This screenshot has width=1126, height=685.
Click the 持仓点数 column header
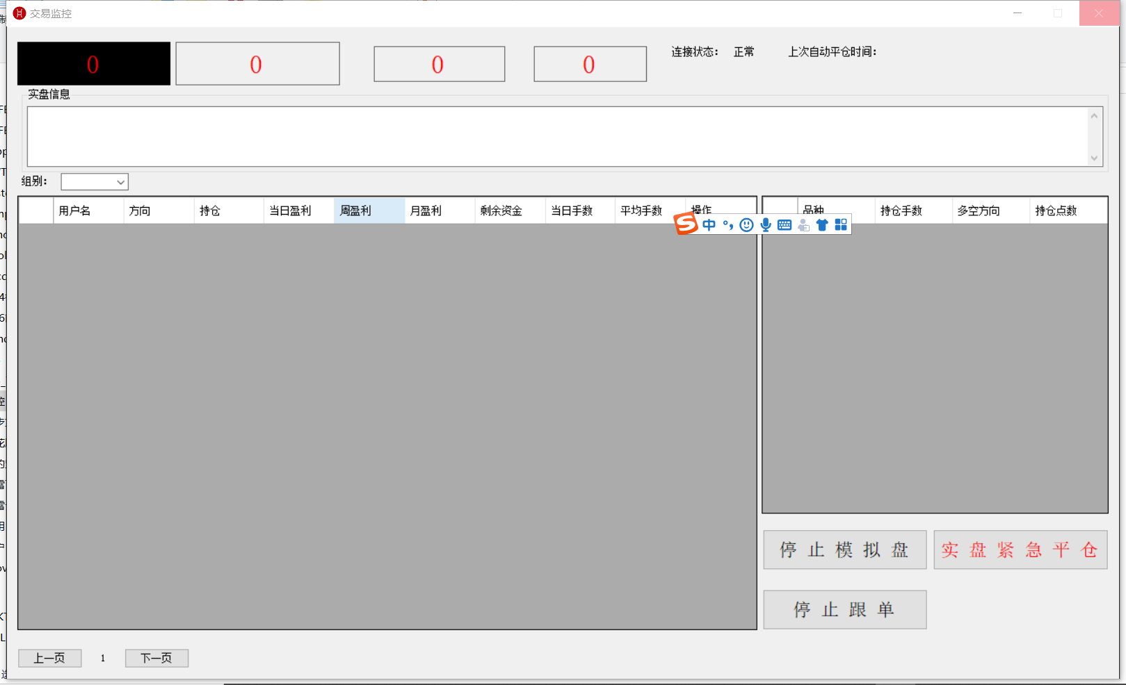coord(1068,211)
